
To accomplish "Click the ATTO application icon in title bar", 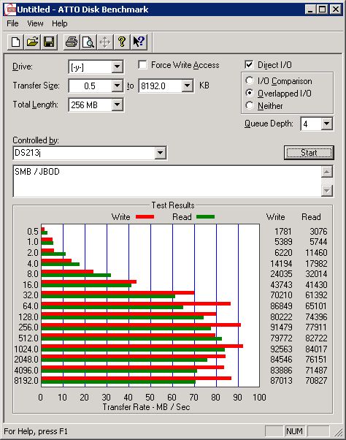I will coord(11,10).
